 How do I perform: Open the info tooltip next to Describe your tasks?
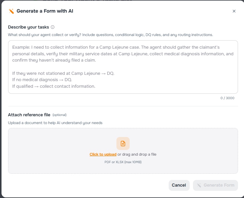point(53,27)
